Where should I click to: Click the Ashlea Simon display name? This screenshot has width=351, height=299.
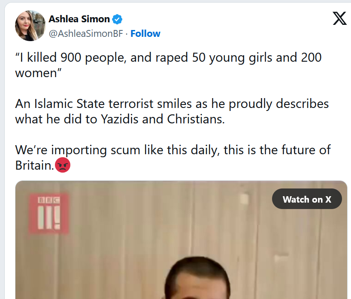pyautogui.click(x=79, y=19)
